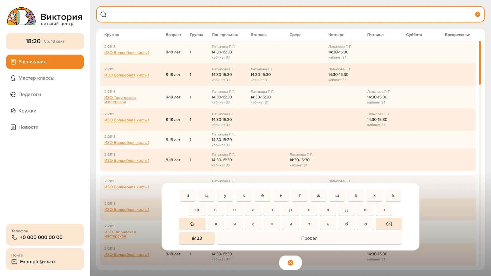Click the Понедельник column header

[225, 35]
